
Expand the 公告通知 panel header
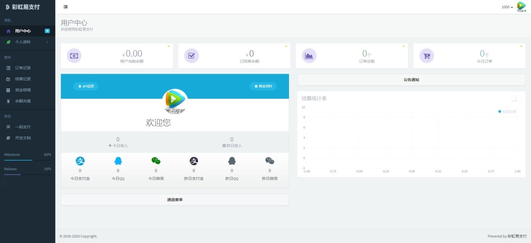point(411,80)
